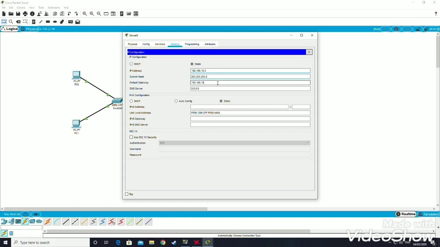Open a file with the folder icon
Image resolution: width=440 pixels, height=247 pixels.
(11, 14)
